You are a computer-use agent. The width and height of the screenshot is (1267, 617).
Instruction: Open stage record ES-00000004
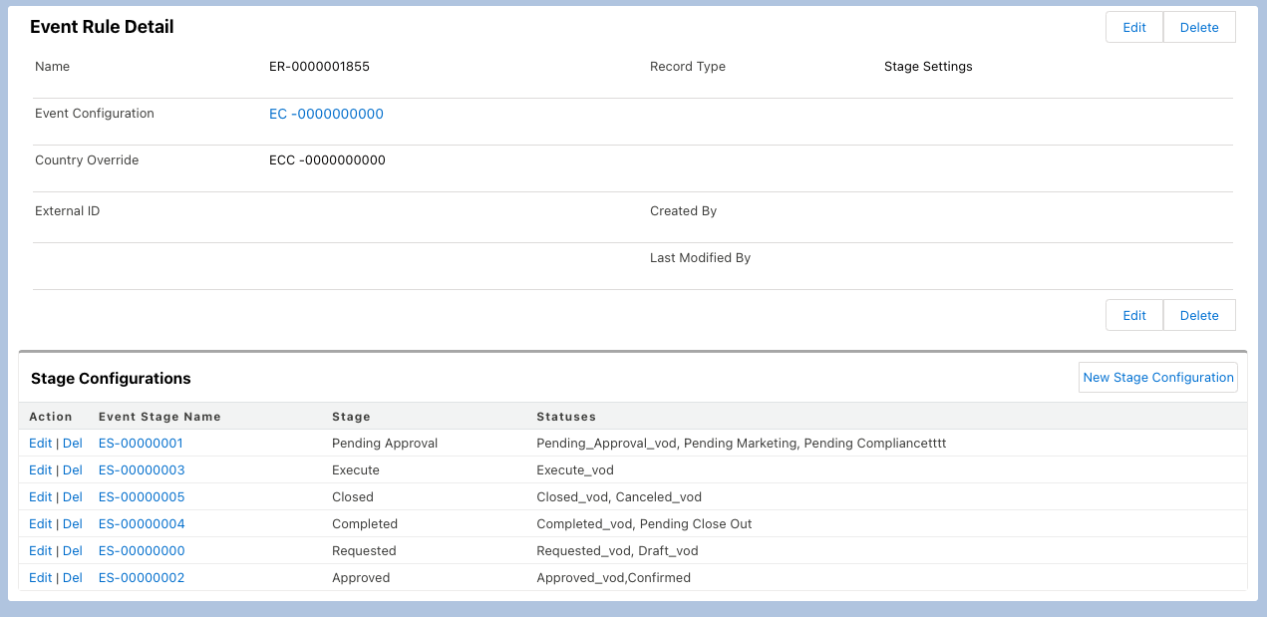141,523
